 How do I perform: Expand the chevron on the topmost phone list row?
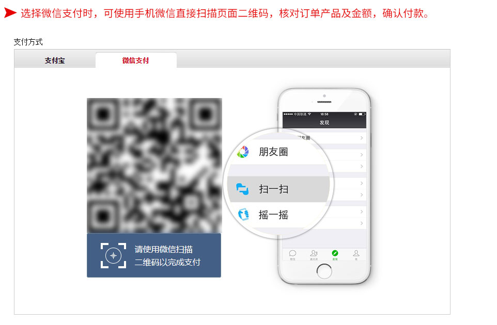click(361, 138)
